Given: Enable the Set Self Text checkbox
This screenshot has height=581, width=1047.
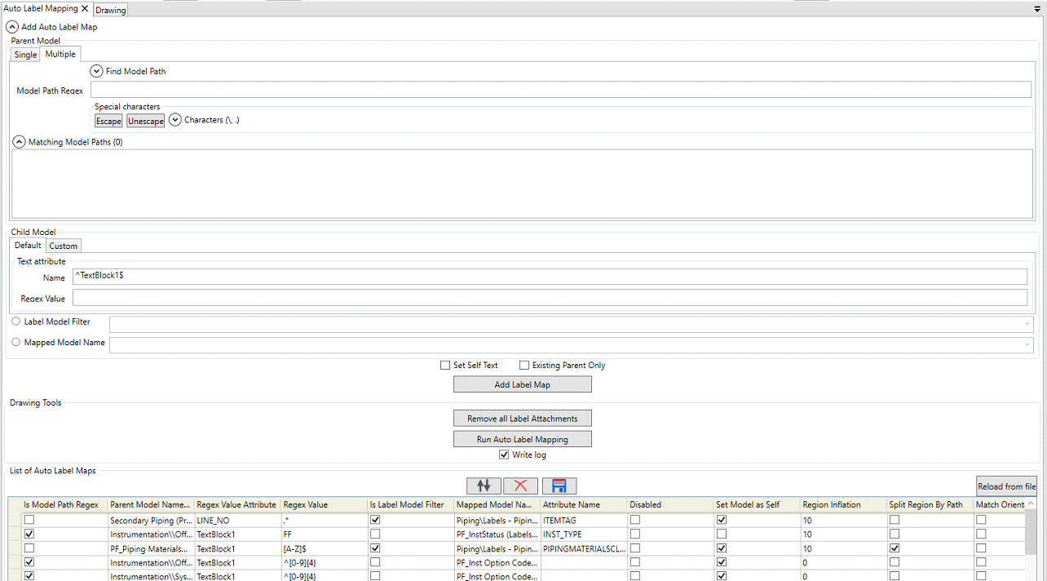Looking at the screenshot, I should (x=445, y=366).
